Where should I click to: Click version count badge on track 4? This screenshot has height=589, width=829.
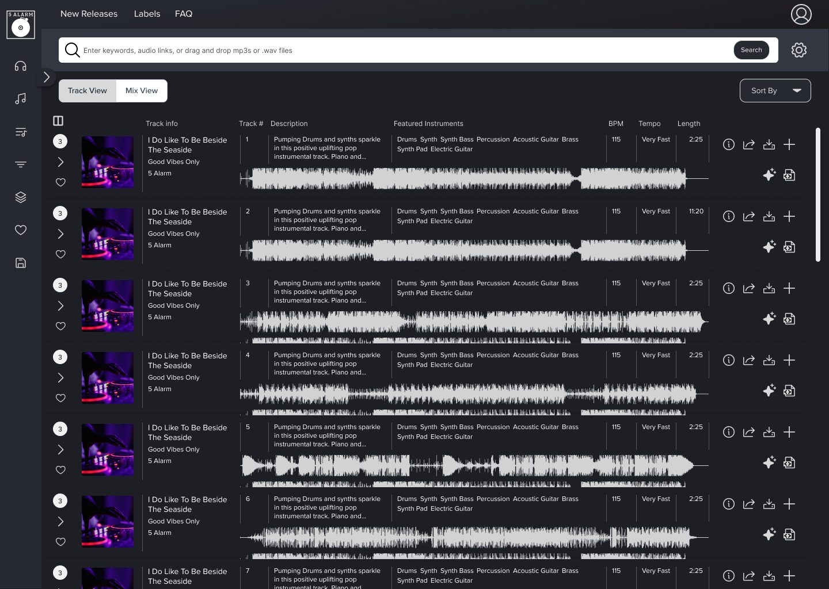coord(60,357)
